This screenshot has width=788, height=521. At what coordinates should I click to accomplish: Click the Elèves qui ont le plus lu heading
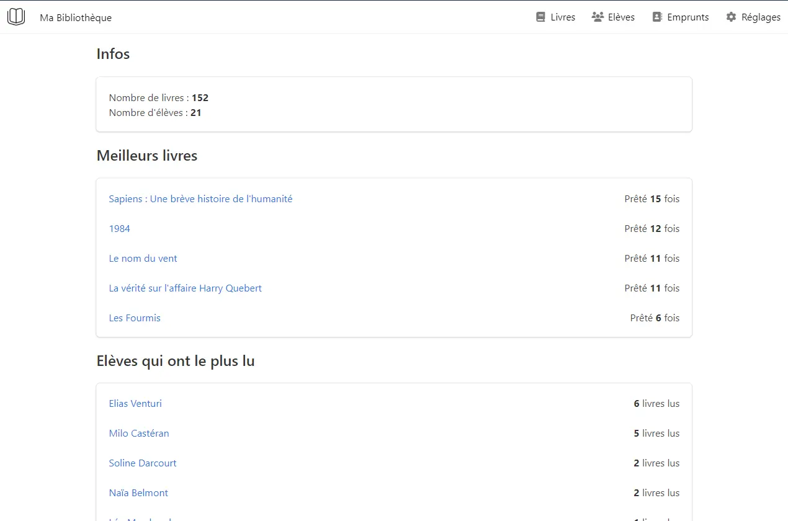[x=176, y=361]
